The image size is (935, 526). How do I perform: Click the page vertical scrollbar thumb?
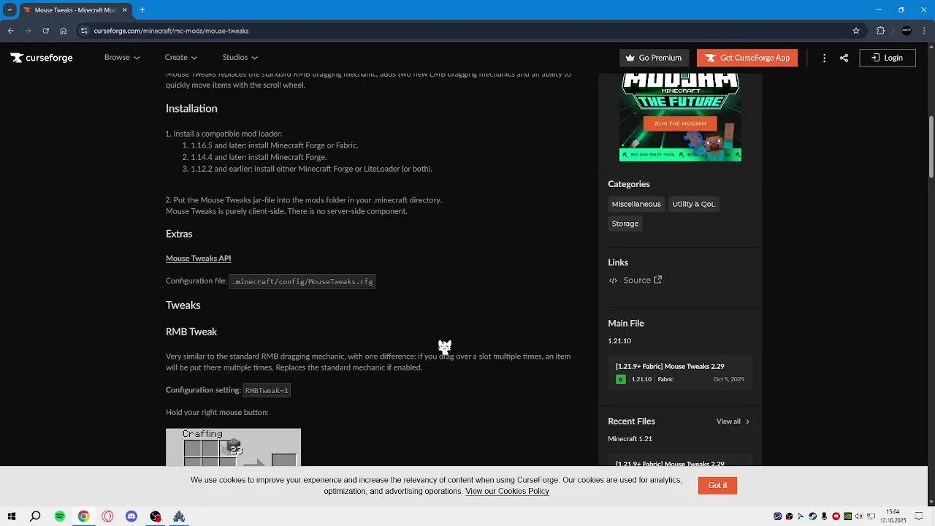tap(931, 146)
